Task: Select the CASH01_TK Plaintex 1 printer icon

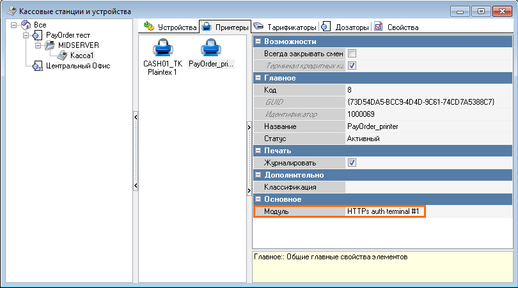Action: pyautogui.click(x=158, y=49)
